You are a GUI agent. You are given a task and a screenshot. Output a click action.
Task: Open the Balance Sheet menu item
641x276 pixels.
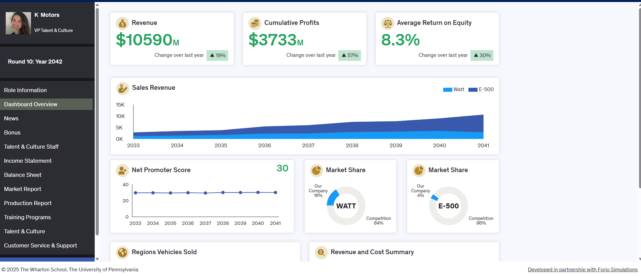(23, 175)
